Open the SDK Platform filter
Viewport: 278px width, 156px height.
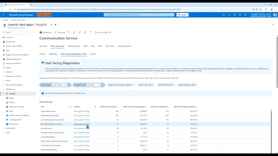click(x=166, y=85)
